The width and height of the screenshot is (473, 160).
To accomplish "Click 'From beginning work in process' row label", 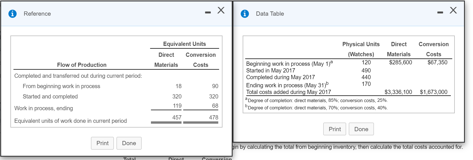I will pyautogui.click(x=61, y=86).
